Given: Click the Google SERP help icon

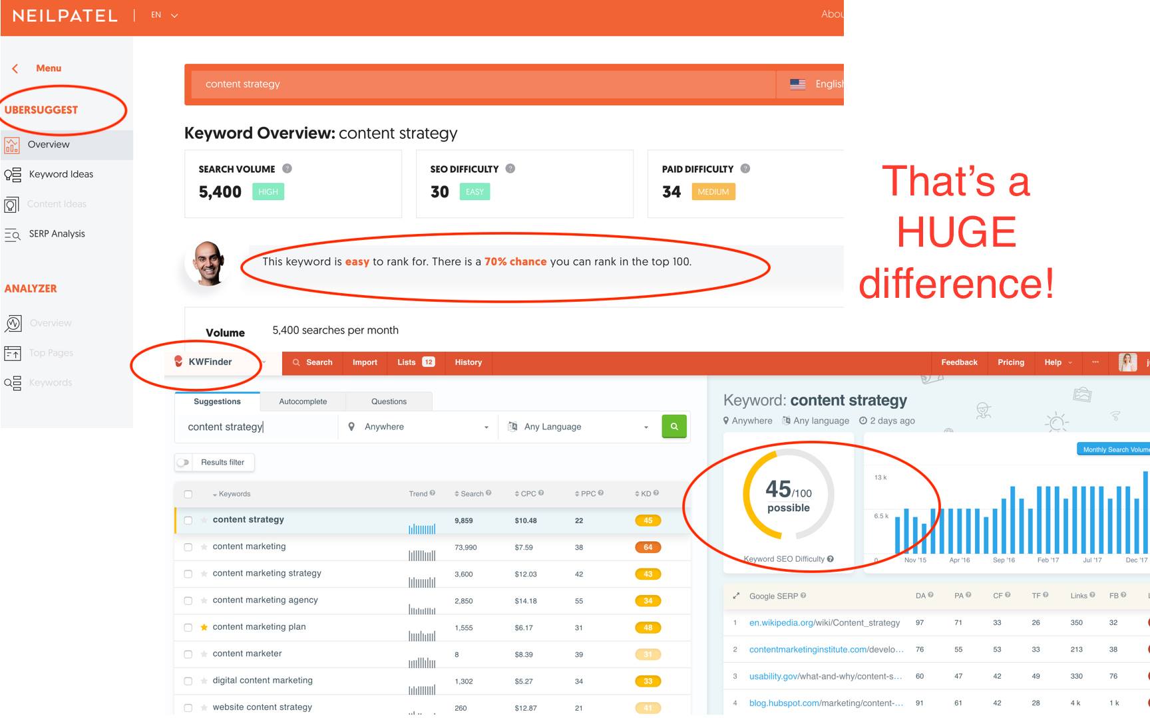Looking at the screenshot, I should 803,596.
